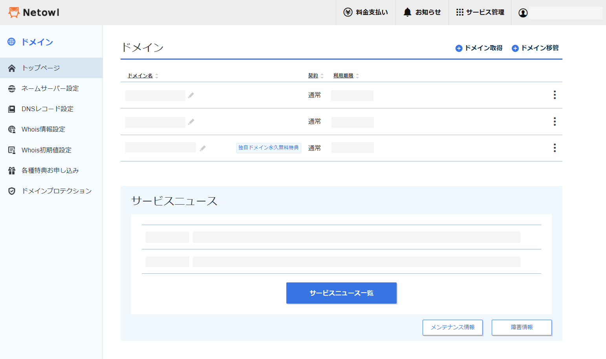Open 料金支払い payment page
606x359 pixels.
[x=366, y=12]
